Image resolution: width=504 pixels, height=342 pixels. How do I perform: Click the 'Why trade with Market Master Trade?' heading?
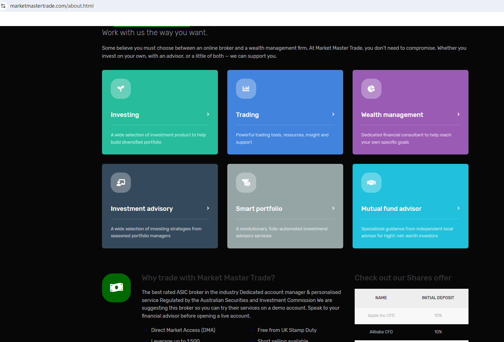[208, 278]
